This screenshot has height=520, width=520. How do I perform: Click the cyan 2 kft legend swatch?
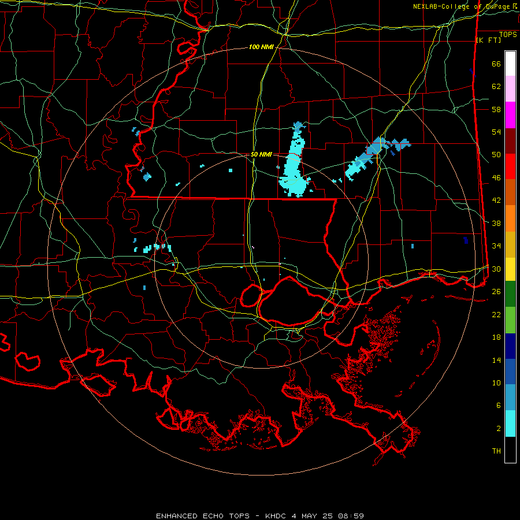click(510, 424)
